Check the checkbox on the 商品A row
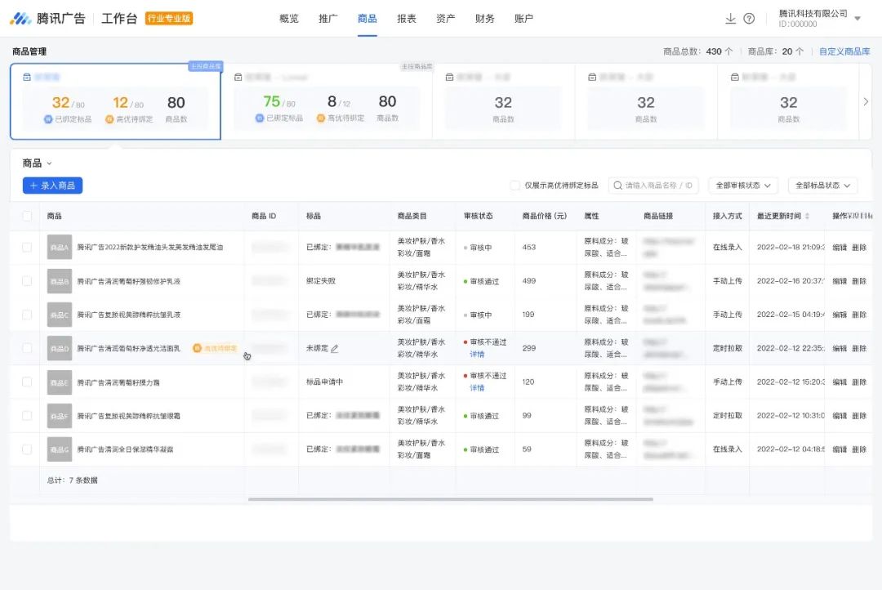 26,247
